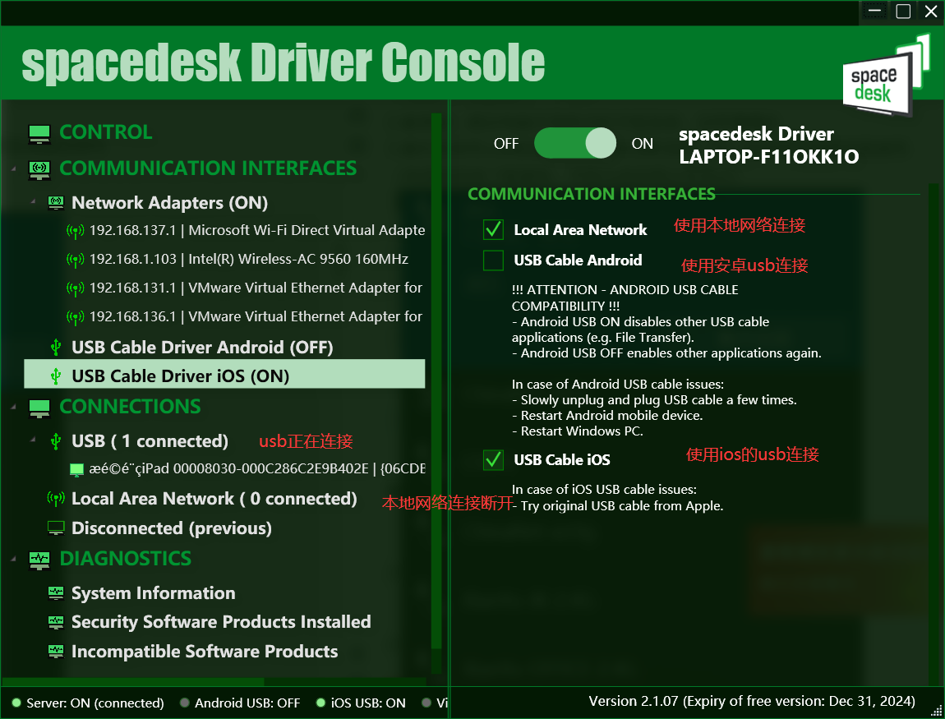Screen dimensions: 945x719
Task: Close the spacedesk Driver Console window
Action: click(930, 11)
